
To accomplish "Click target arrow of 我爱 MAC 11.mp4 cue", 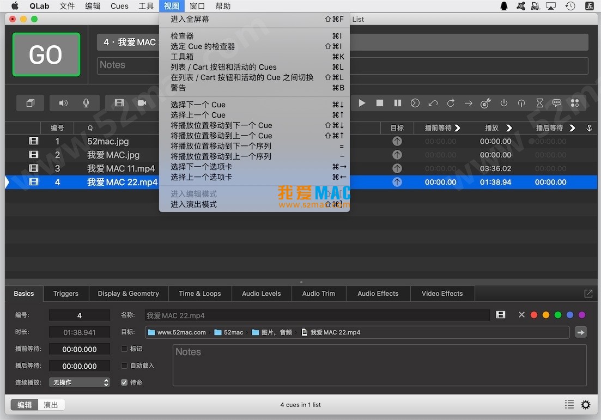I will click(397, 168).
